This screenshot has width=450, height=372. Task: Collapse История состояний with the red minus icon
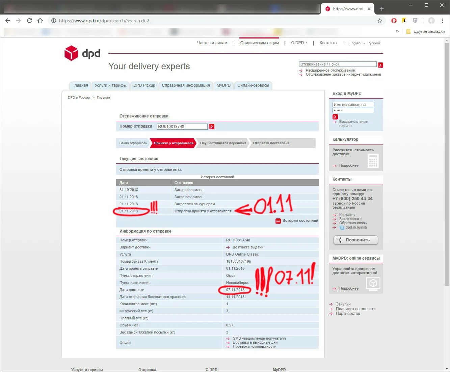[x=278, y=221]
